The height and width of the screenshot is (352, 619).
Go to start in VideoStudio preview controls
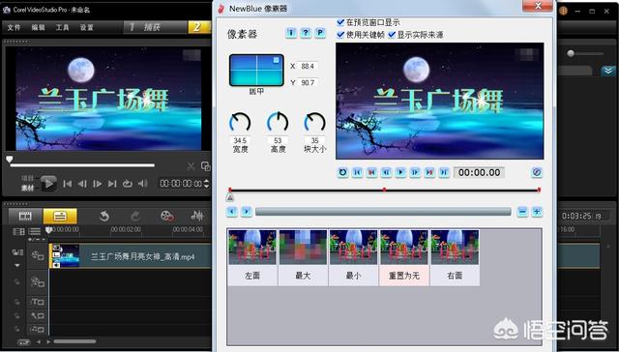(x=68, y=184)
